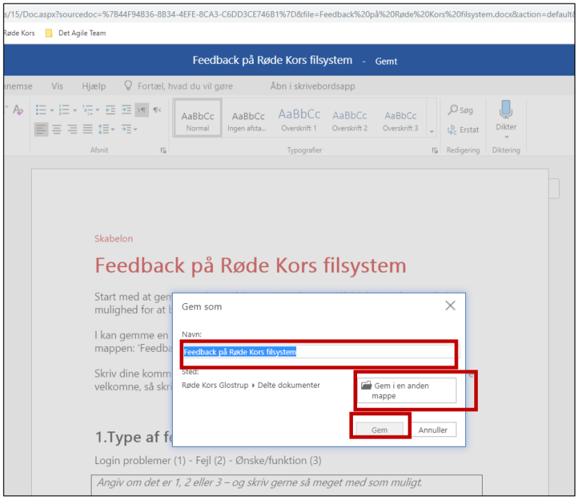This screenshot has width=579, height=498.
Task: Click 'Gem i en anden mappe'
Action: [406, 390]
